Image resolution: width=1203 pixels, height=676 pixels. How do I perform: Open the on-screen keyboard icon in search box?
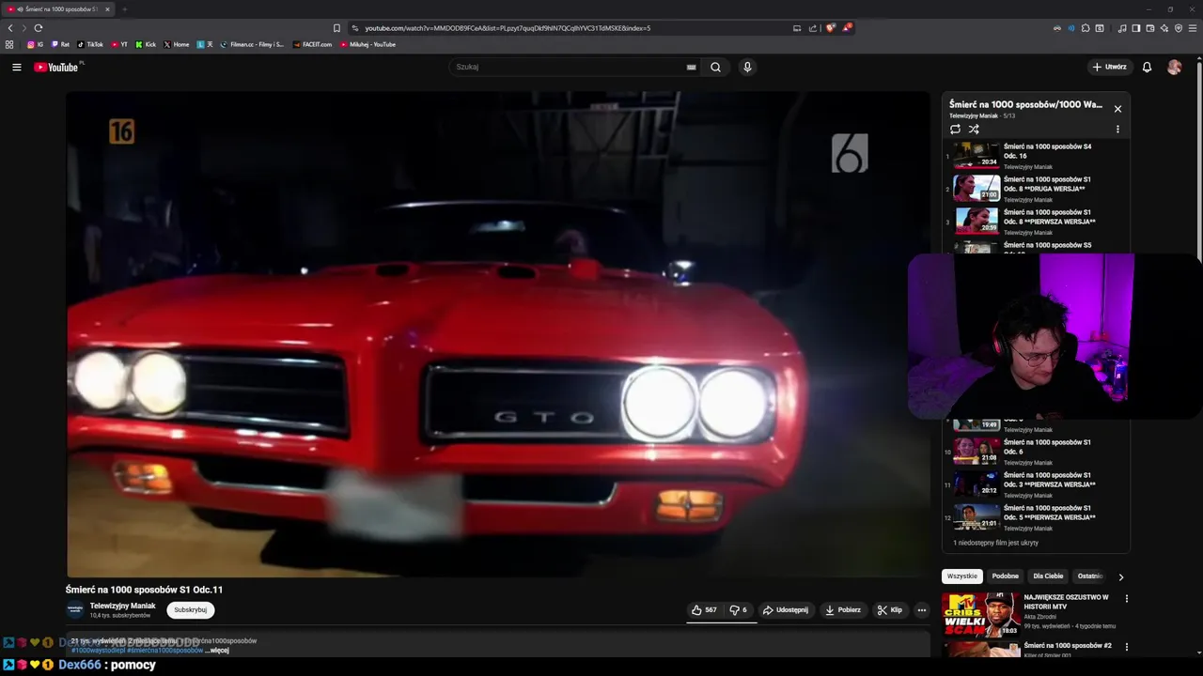[x=691, y=67]
